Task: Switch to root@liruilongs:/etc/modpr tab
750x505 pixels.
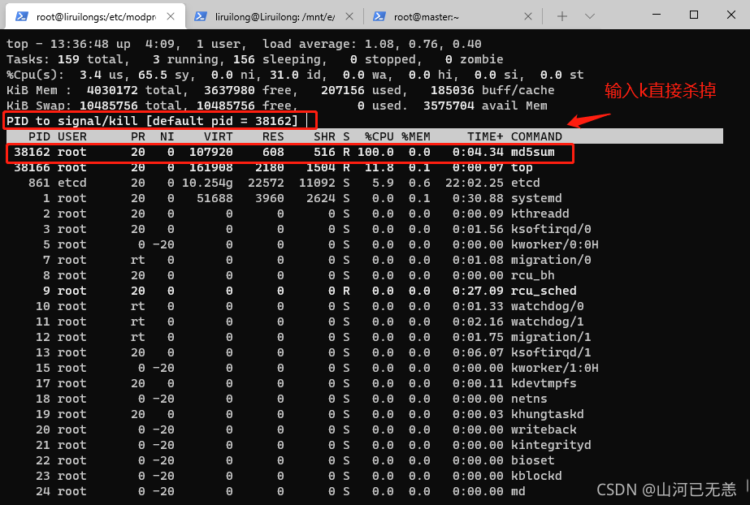Action: pyautogui.click(x=95, y=16)
